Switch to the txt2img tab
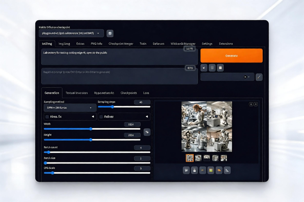This screenshot has width=304, height=202. (x=47, y=44)
